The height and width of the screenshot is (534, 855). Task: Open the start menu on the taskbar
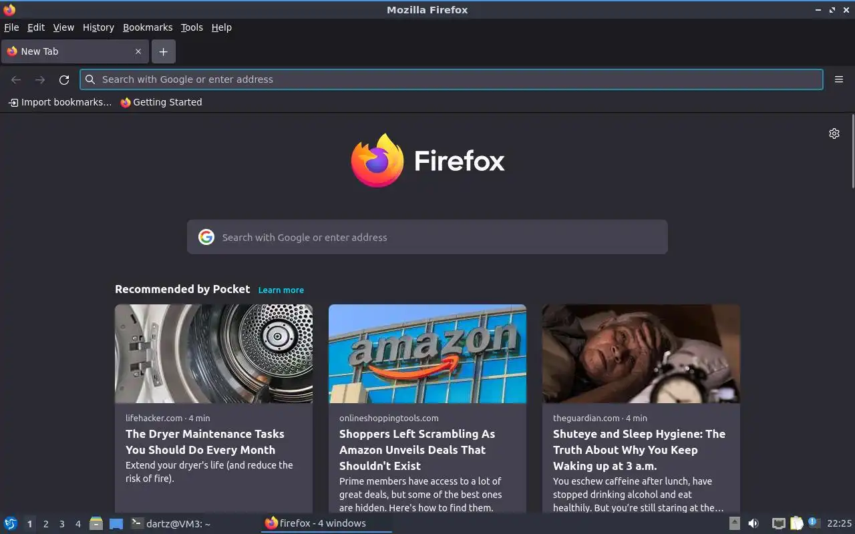click(x=11, y=523)
